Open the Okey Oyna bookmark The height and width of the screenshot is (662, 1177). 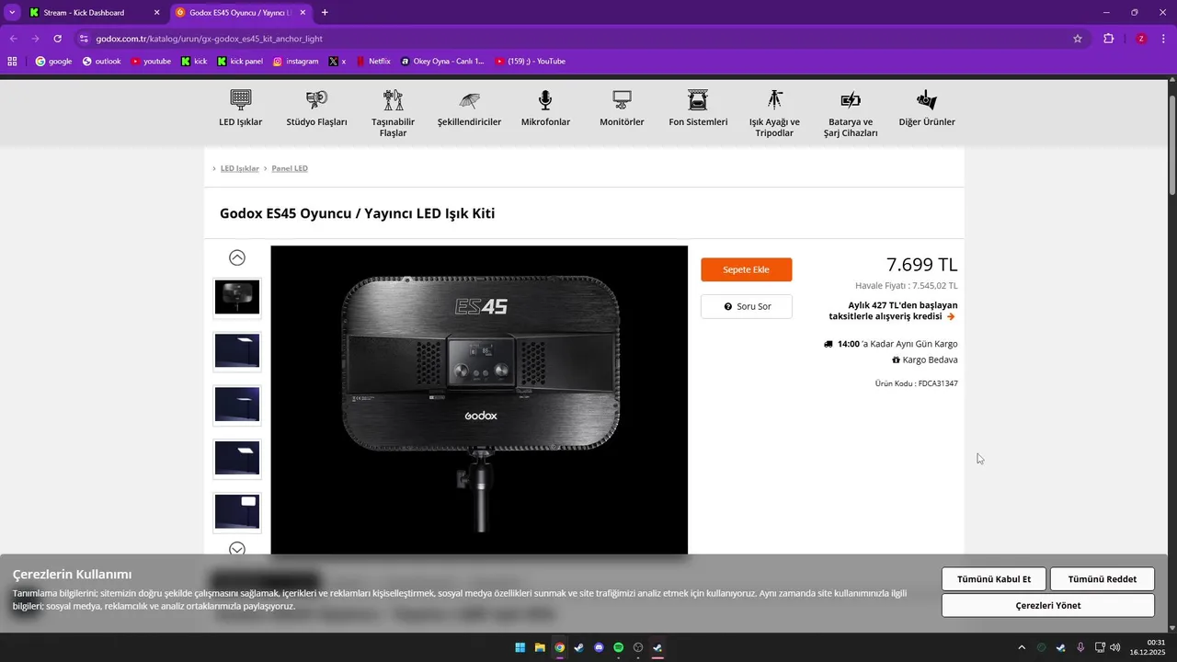click(441, 62)
